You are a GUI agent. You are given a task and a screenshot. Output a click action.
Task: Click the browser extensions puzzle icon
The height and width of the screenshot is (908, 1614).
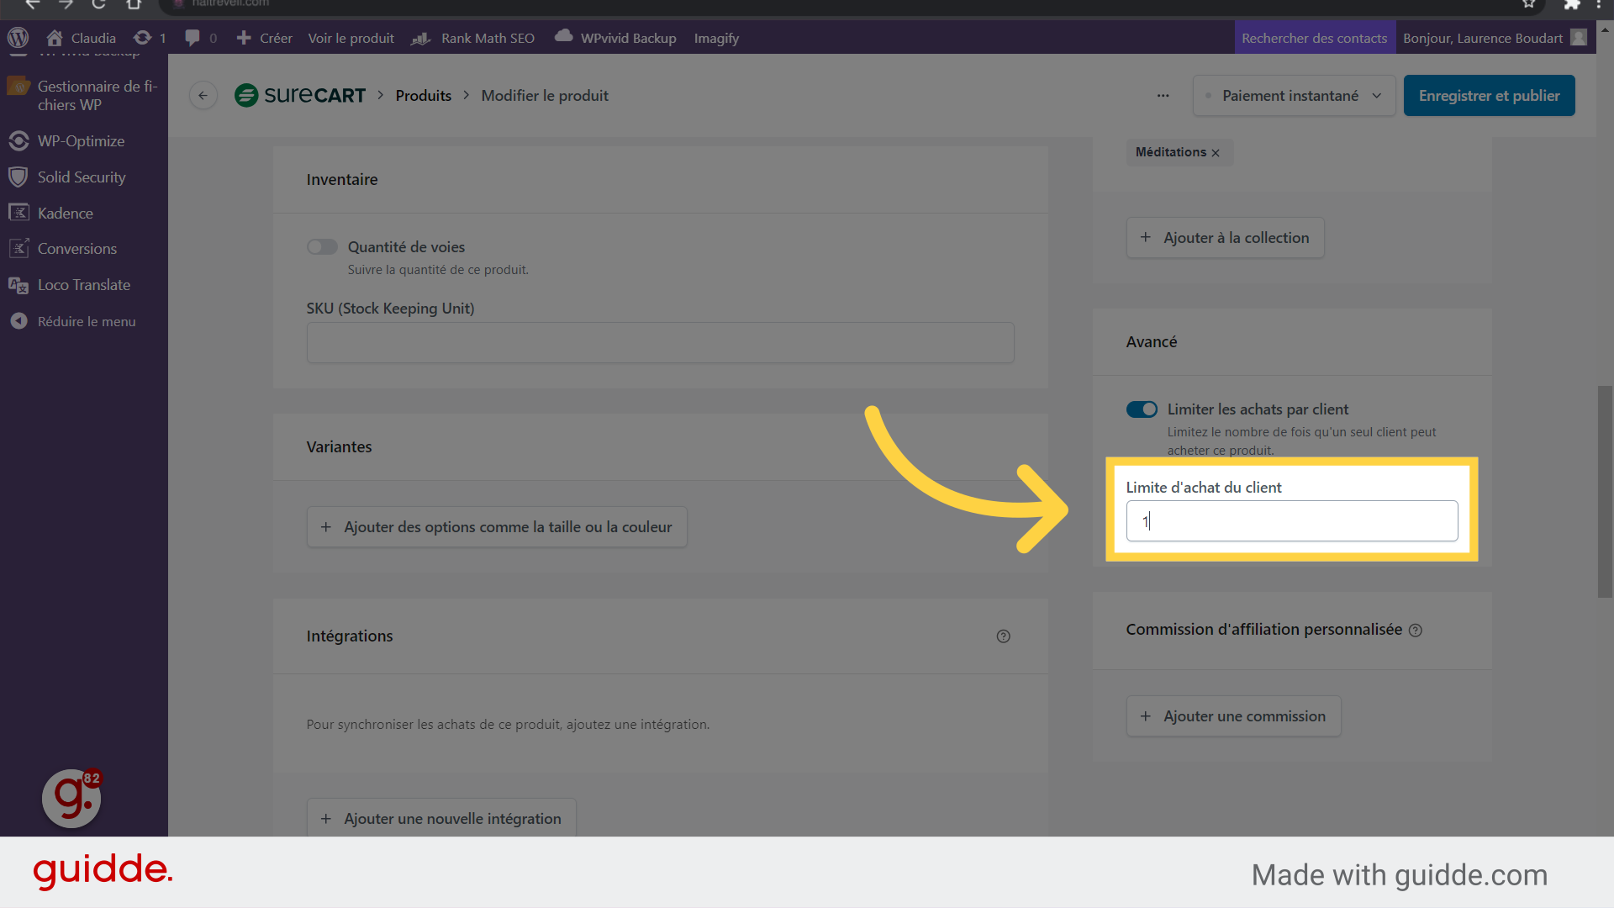(x=1571, y=4)
